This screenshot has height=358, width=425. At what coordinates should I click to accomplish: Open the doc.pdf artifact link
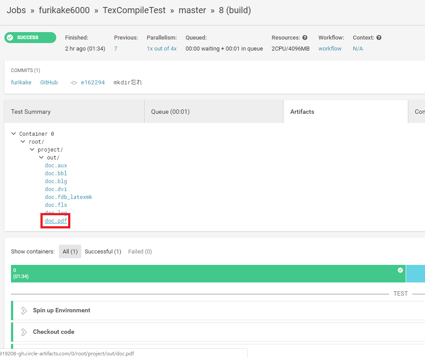coord(55,221)
